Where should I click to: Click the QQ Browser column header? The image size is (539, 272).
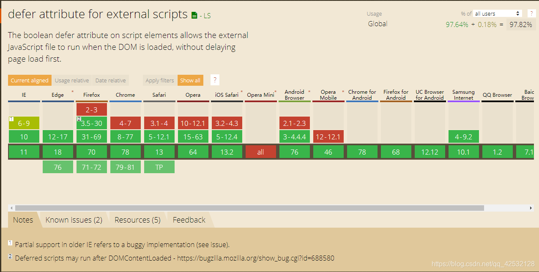498,95
